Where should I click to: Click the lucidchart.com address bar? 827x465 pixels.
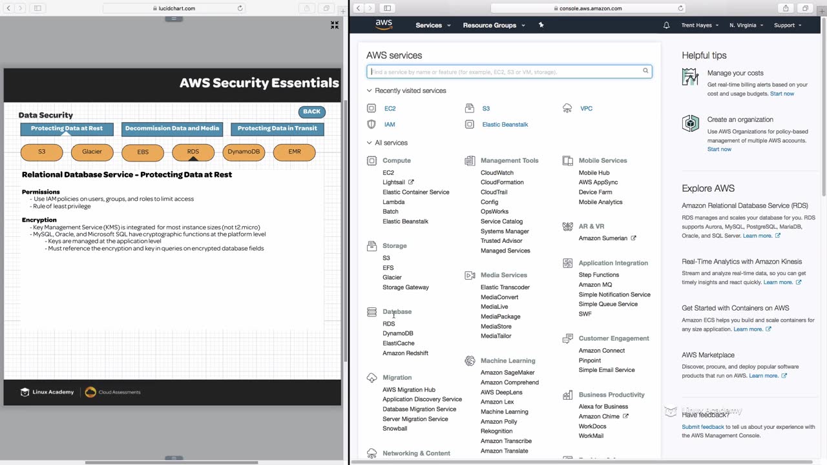[x=174, y=8]
